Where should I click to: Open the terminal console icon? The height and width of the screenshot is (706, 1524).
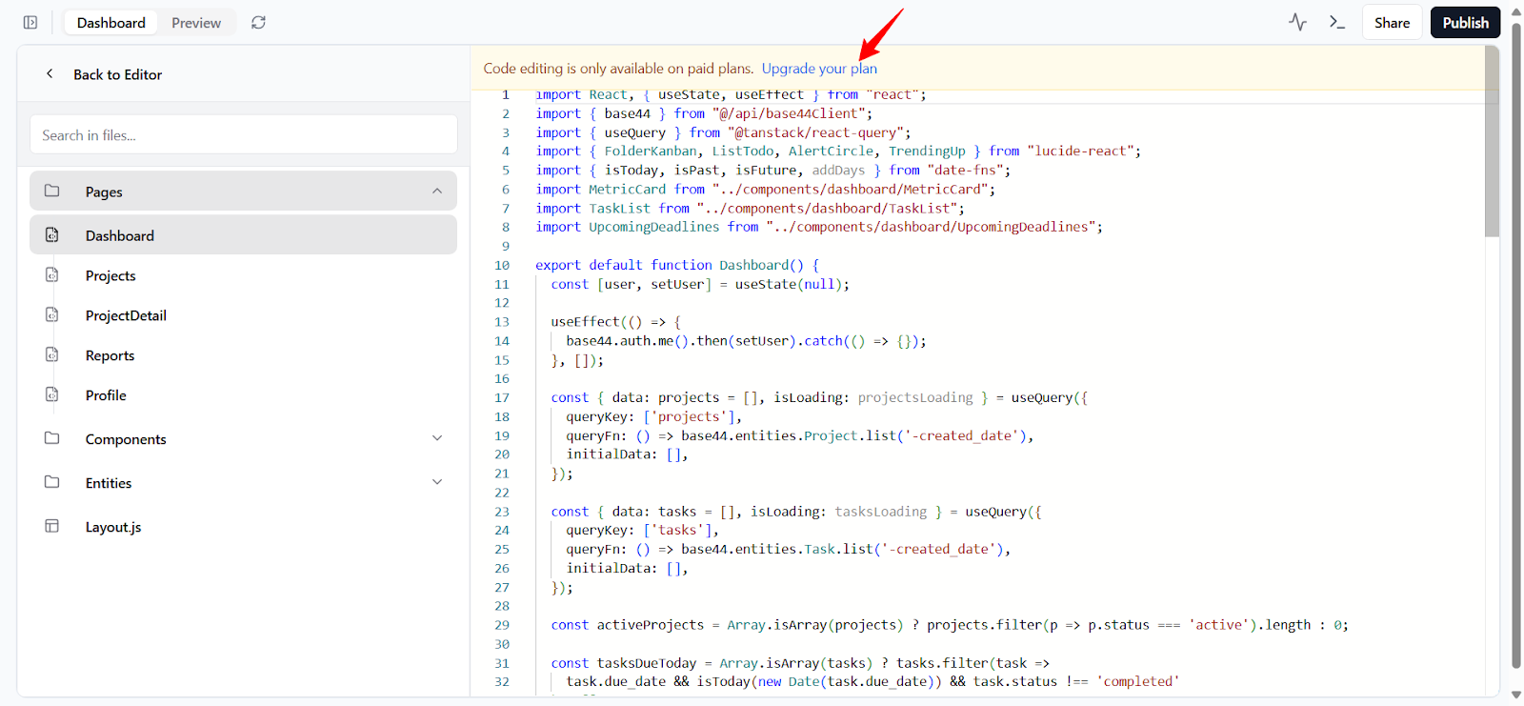tap(1337, 22)
